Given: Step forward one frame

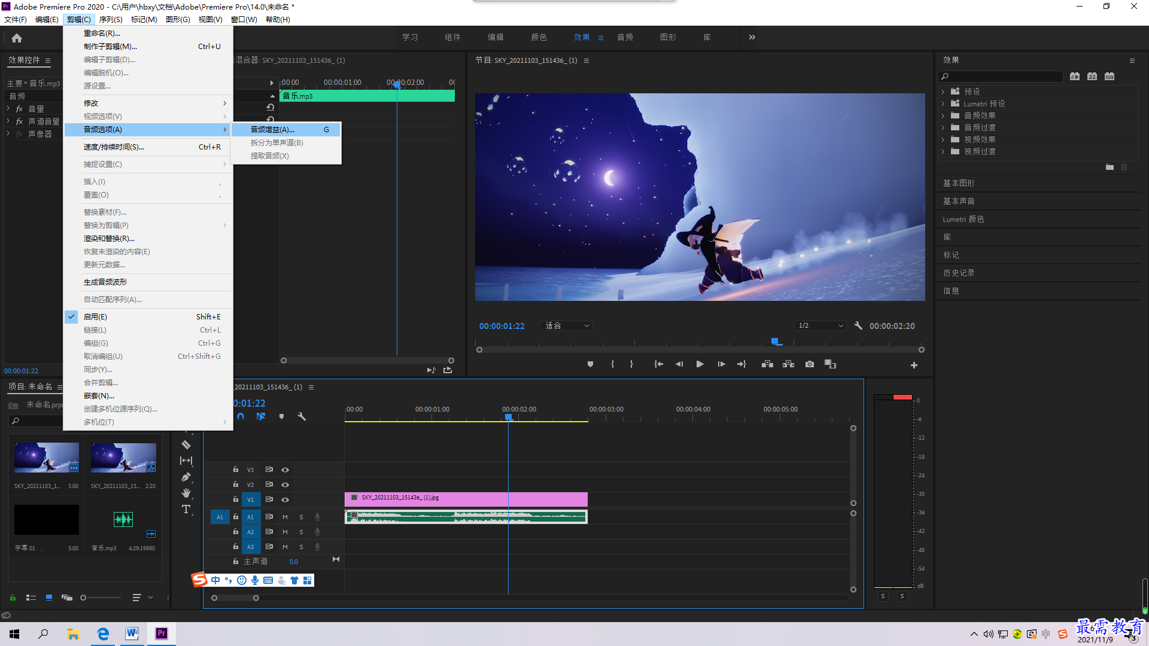Looking at the screenshot, I should pos(721,364).
